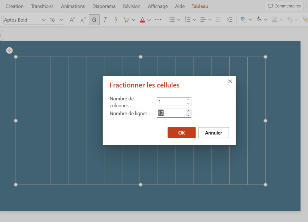Open more font options ellipsis
The image size is (308, 222).
coord(158,20)
